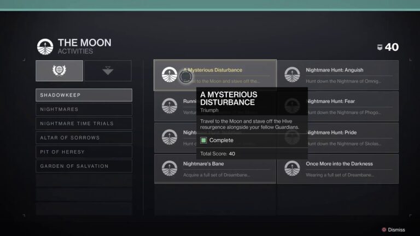Click 'Wearing a full set of Dreambane' description
The width and height of the screenshot is (420, 236).
coord(340,175)
